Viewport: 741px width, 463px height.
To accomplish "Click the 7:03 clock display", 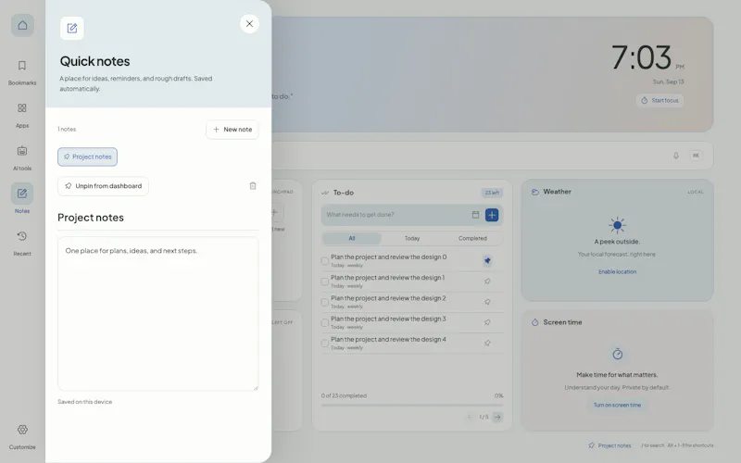I will [641, 57].
